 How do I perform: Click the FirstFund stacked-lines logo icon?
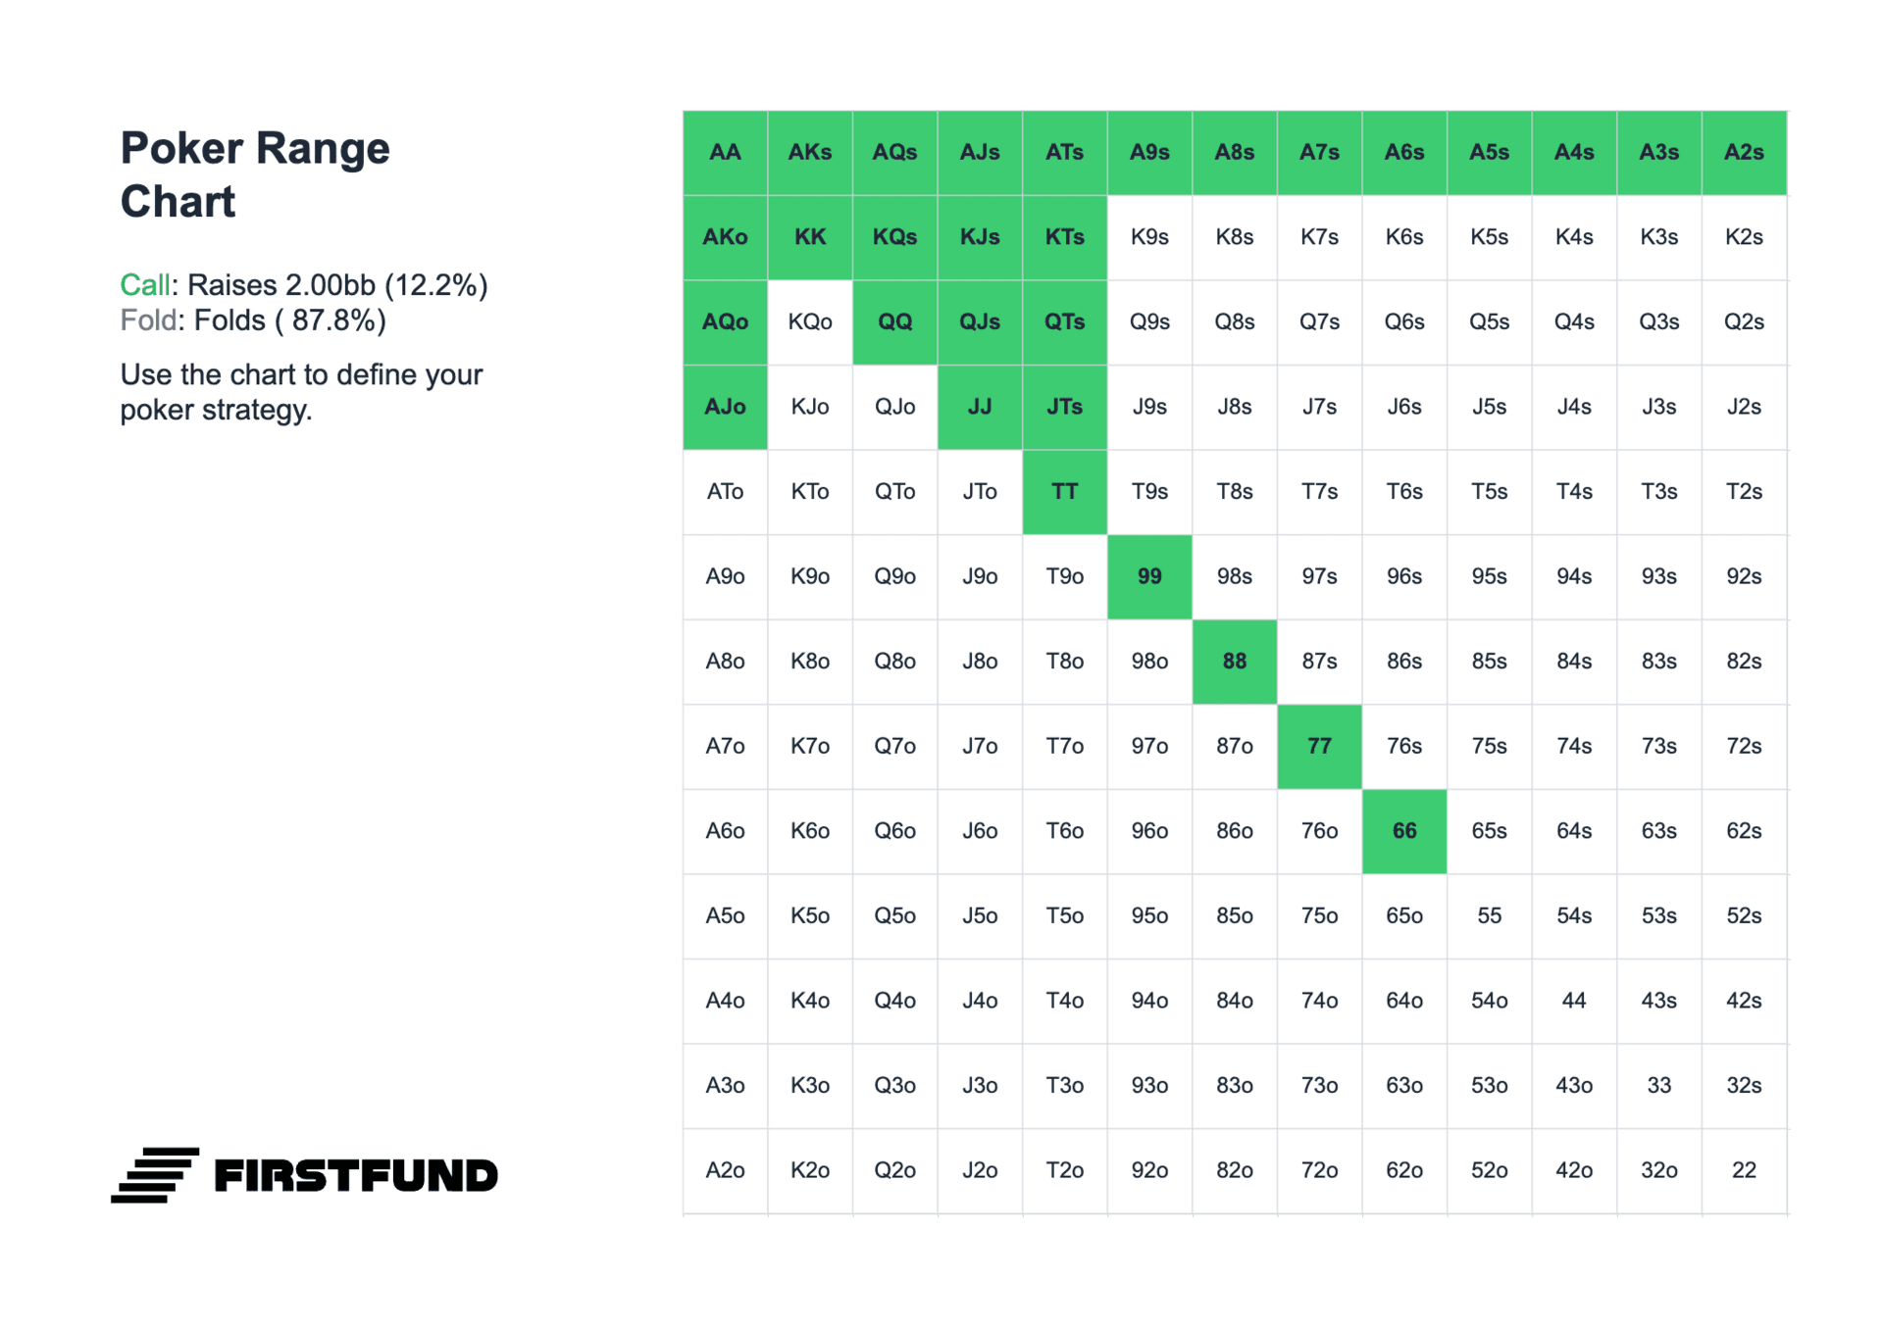[155, 1174]
